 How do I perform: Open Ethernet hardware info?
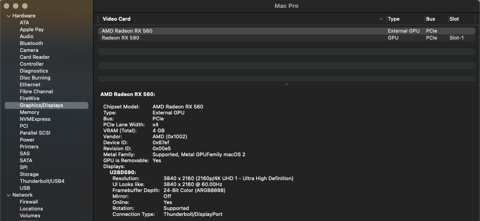pos(30,85)
